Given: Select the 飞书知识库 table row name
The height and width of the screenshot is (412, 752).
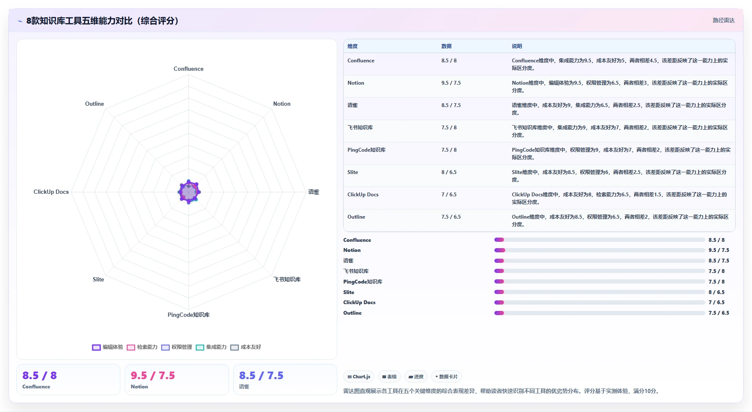Looking at the screenshot, I should pos(360,128).
